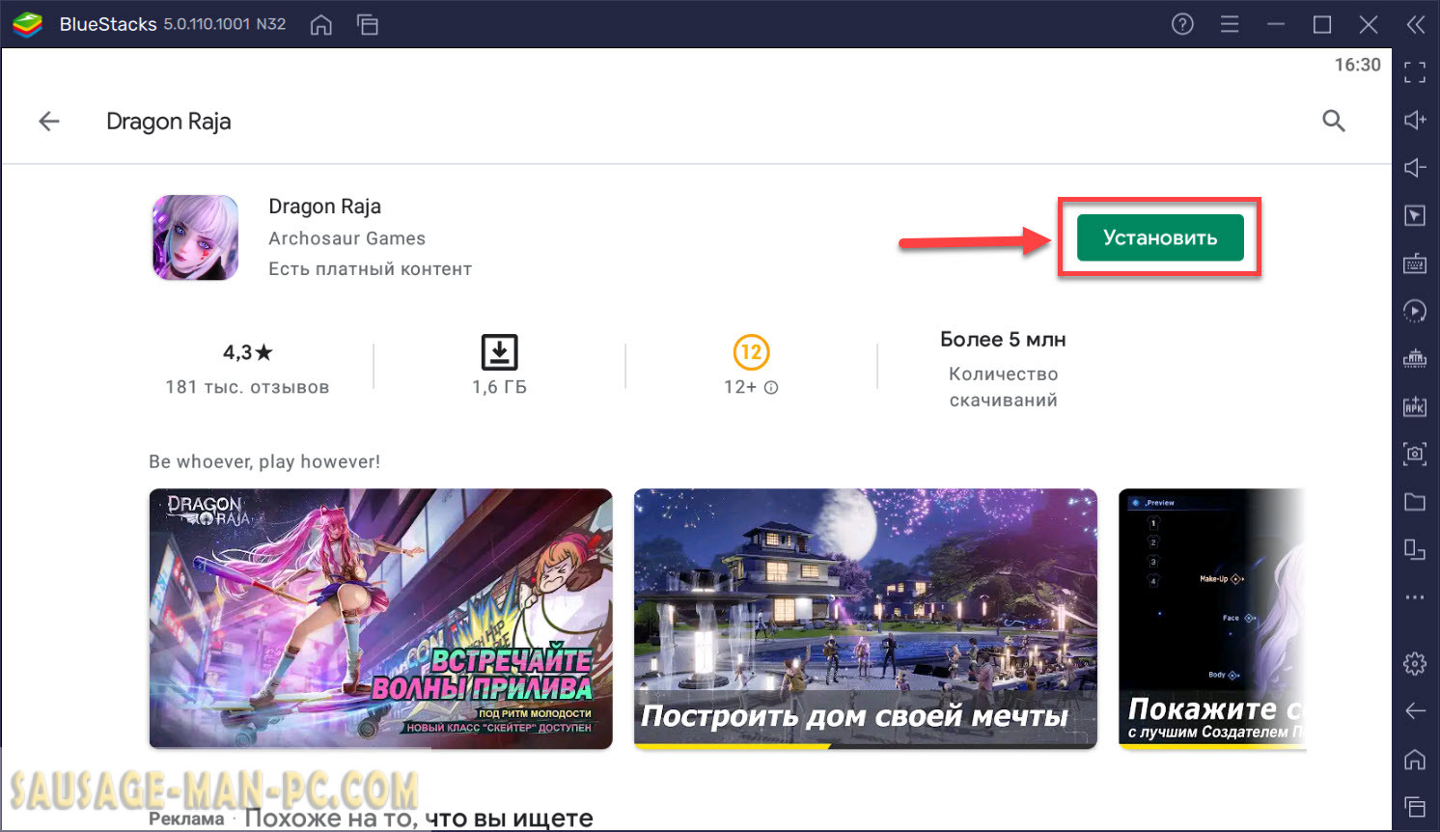This screenshot has width=1440, height=832.
Task: Click the memory trim icon in the sidebar
Action: pyautogui.click(x=1415, y=359)
